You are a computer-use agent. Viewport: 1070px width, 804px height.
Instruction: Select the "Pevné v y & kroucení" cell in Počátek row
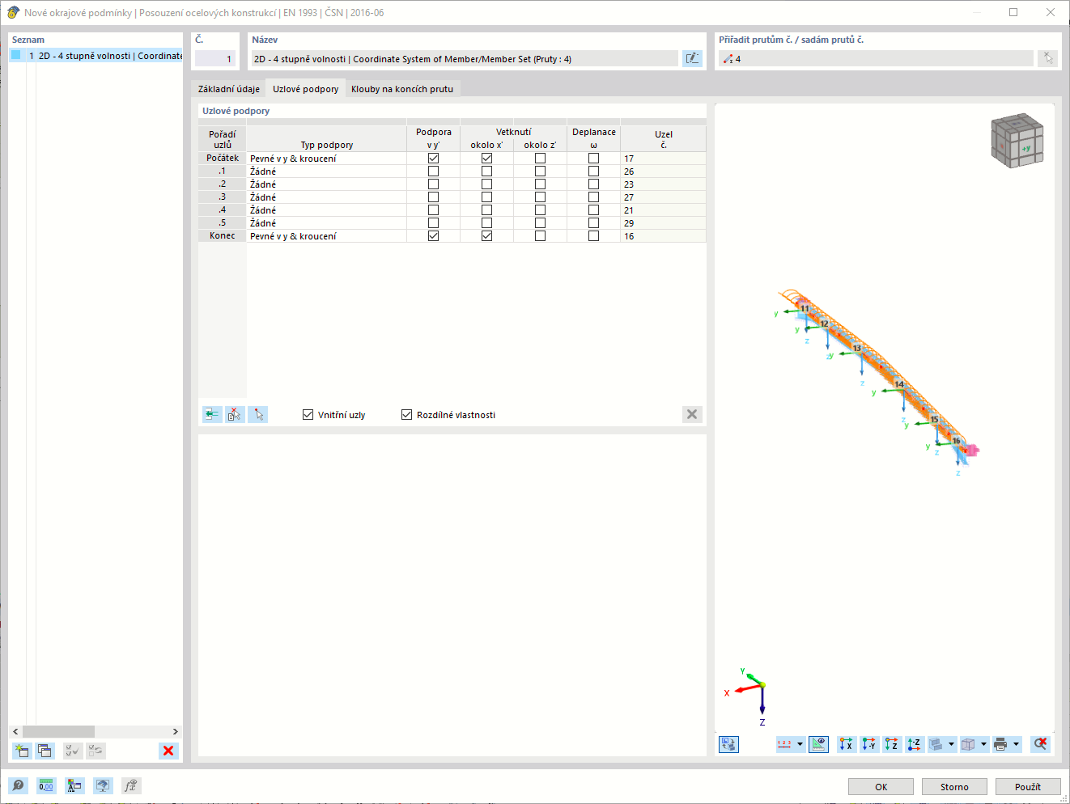pyautogui.click(x=326, y=159)
